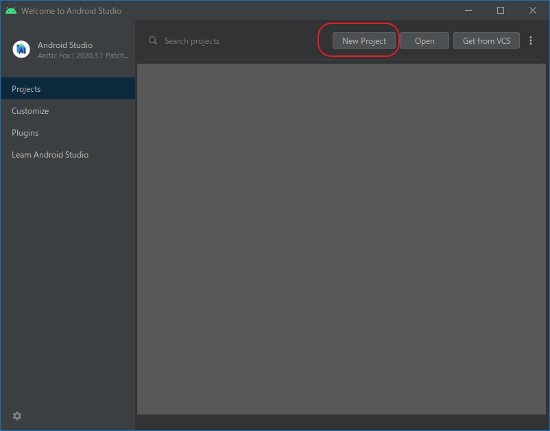Open the settings gear at bottom left

pos(16,416)
